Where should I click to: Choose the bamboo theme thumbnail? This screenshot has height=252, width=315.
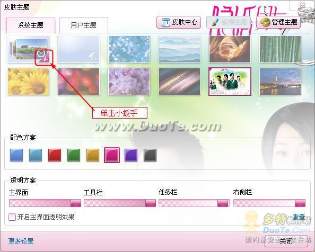pyautogui.click(x=280, y=49)
